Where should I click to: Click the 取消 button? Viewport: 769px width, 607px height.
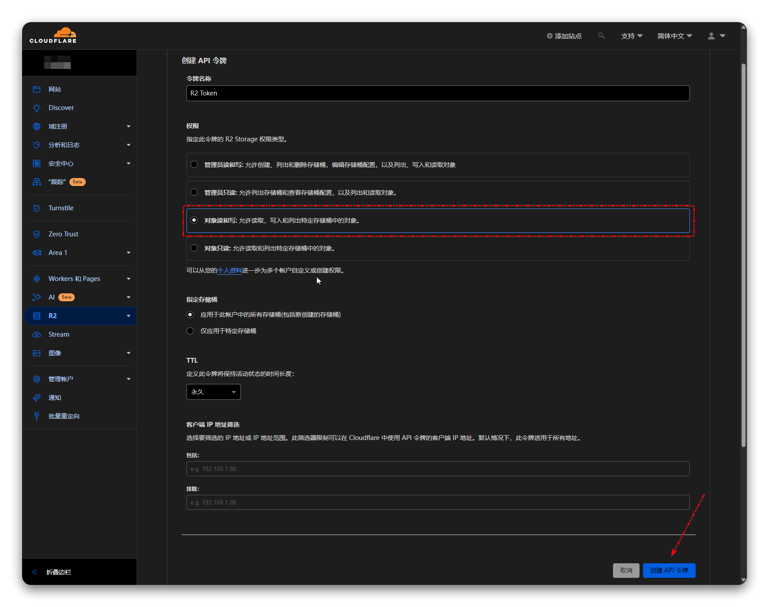(x=626, y=570)
